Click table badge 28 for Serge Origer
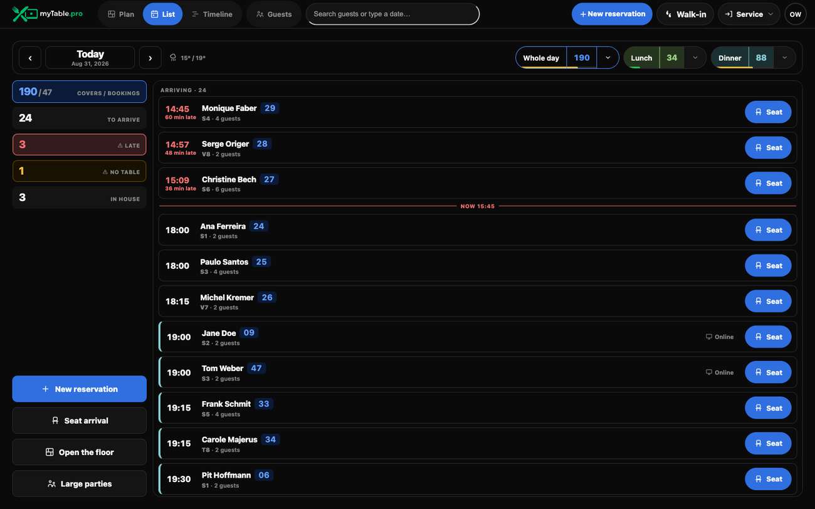 (x=262, y=144)
